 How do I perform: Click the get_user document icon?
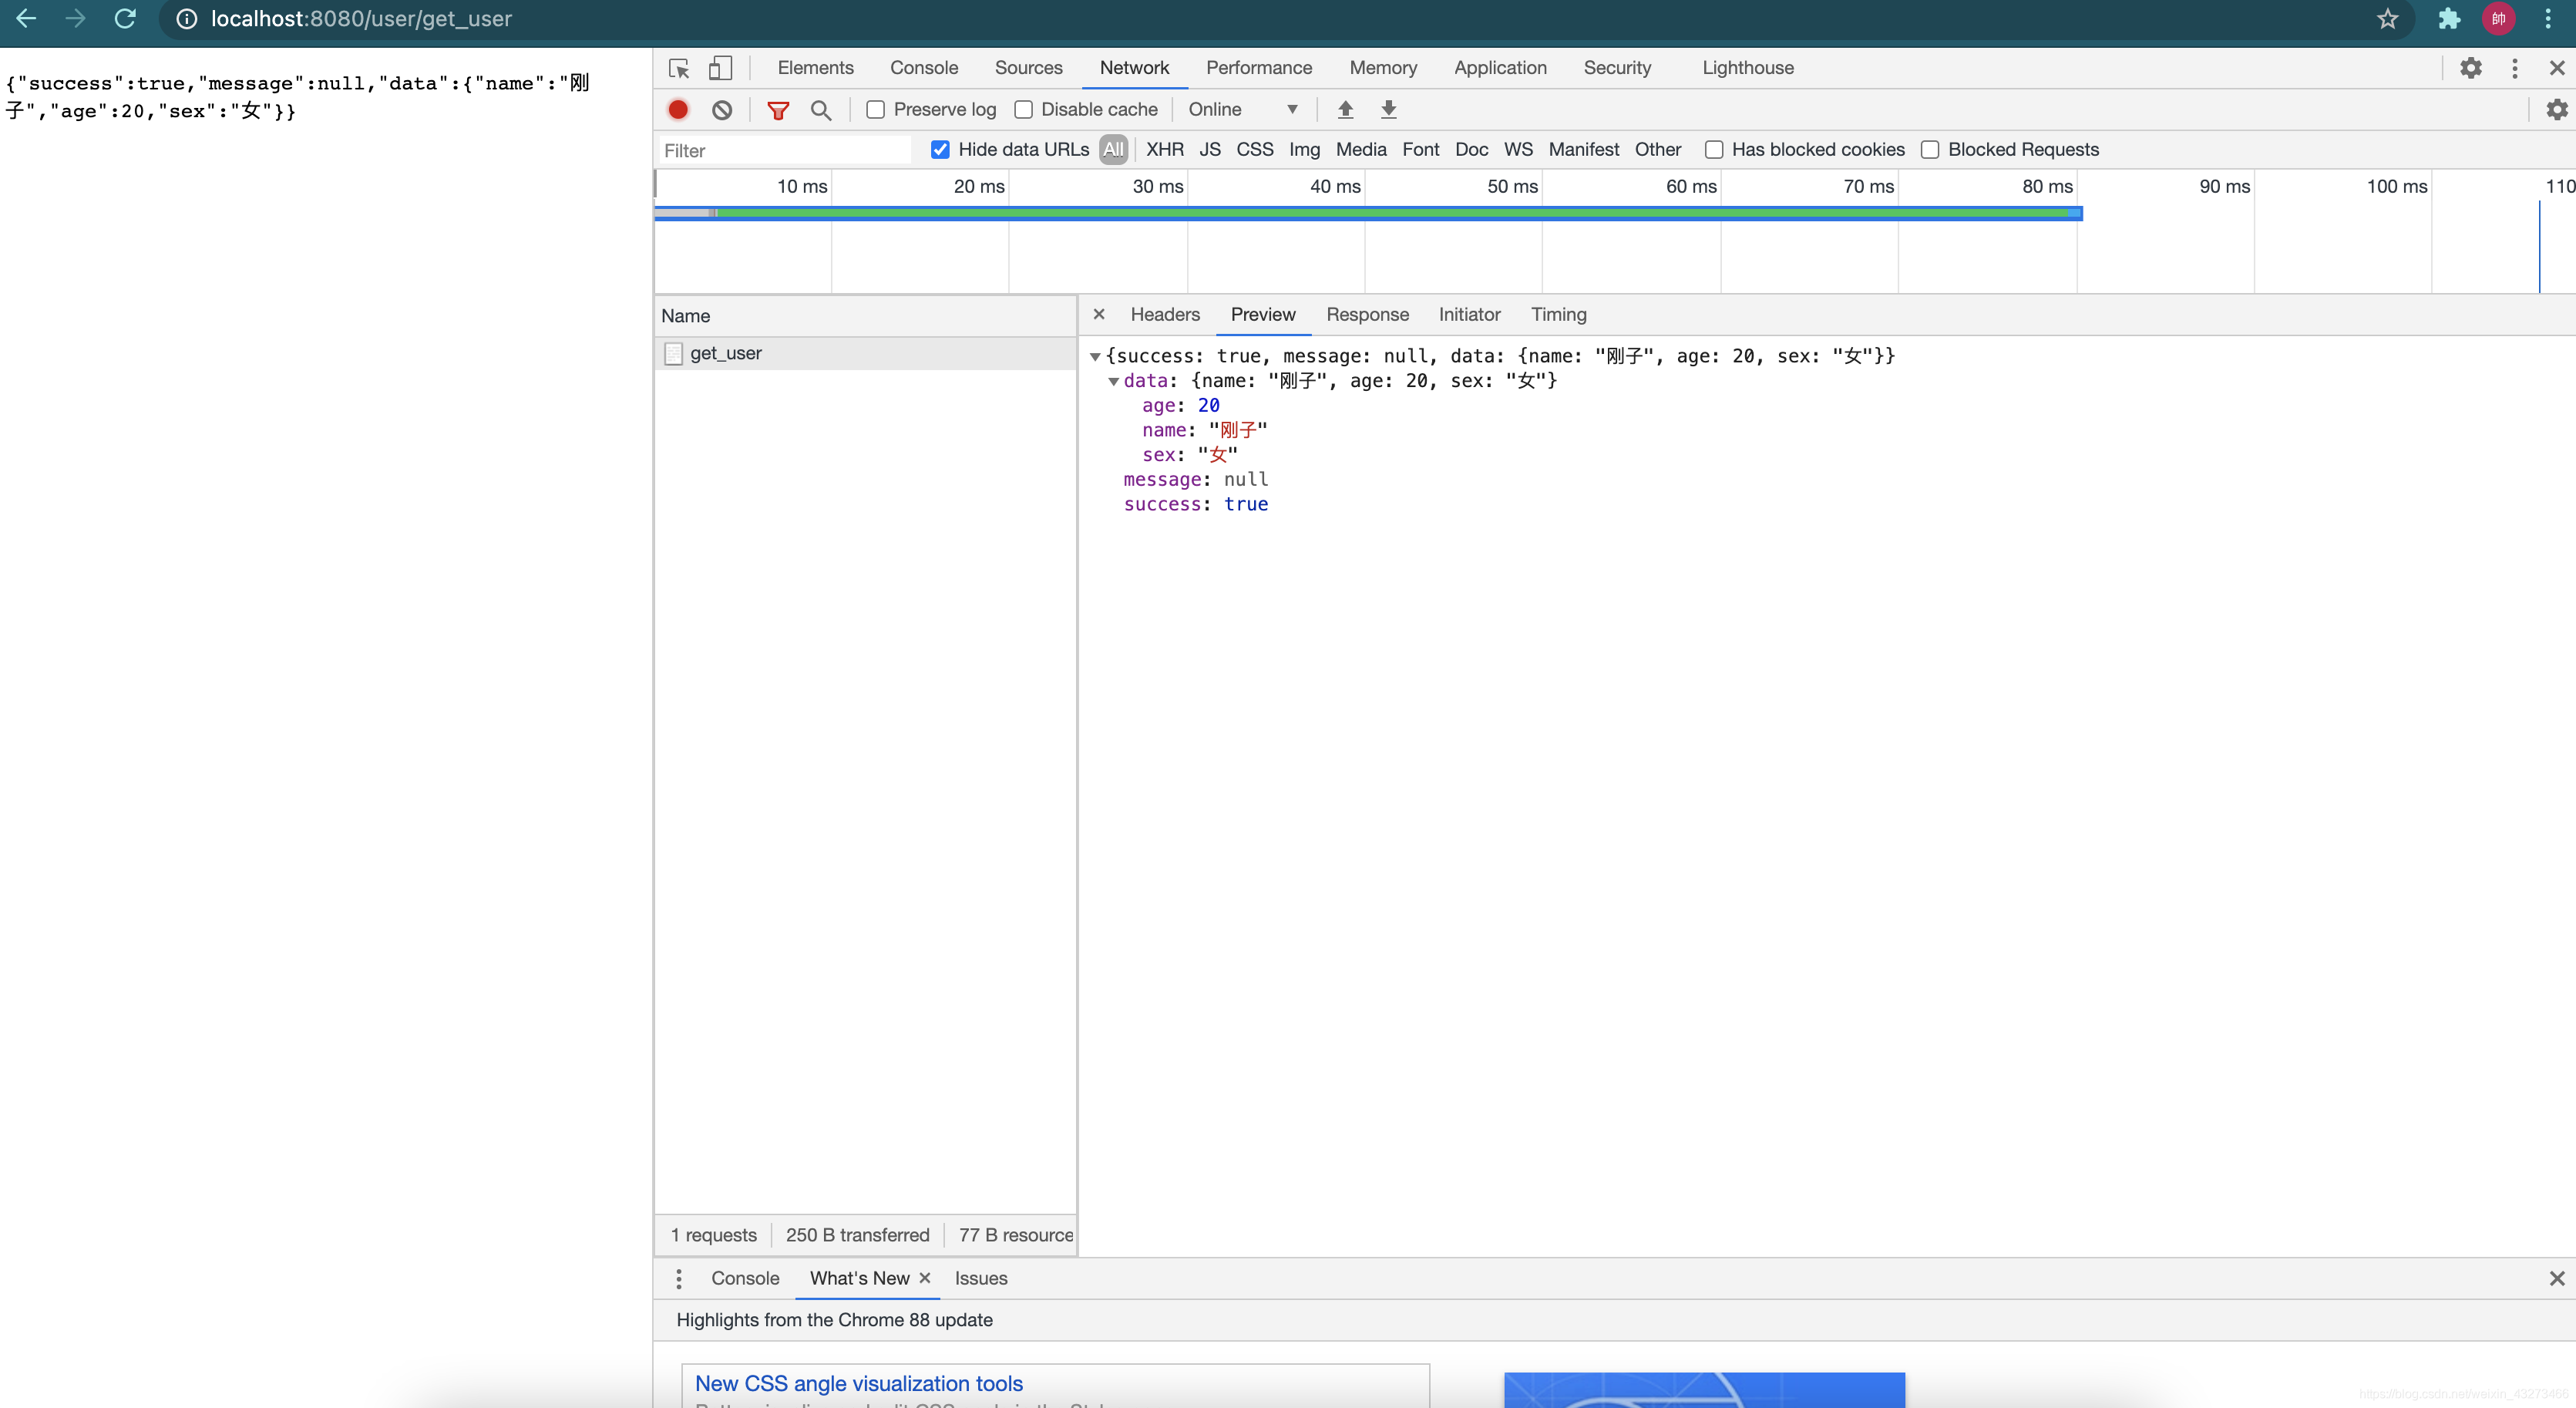(674, 353)
